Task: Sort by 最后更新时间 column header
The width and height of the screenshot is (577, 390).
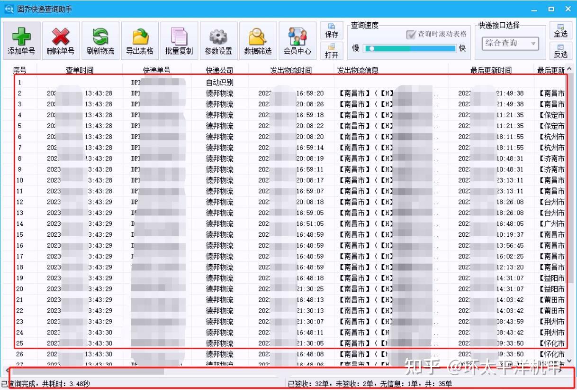Action: point(491,70)
